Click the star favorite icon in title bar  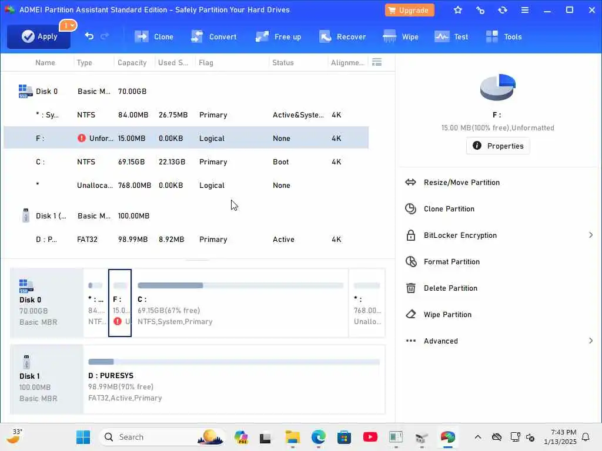[457, 10]
